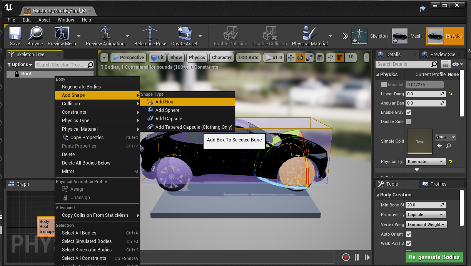Click the green Re-generate Bodies button
The height and width of the screenshot is (266, 471).
tap(434, 257)
